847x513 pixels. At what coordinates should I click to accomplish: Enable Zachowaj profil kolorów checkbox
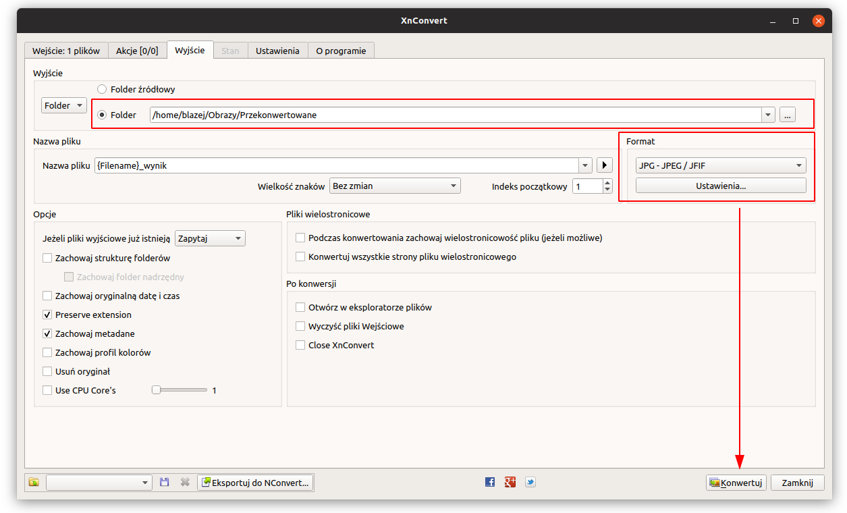pos(47,352)
